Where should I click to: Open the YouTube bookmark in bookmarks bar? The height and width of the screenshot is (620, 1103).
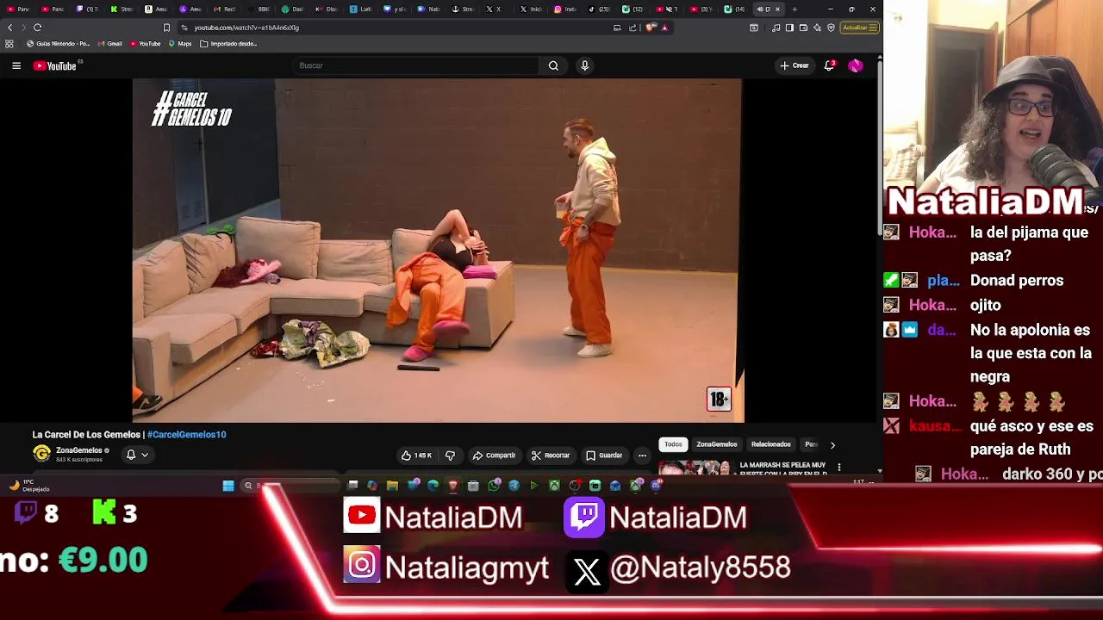(145, 44)
